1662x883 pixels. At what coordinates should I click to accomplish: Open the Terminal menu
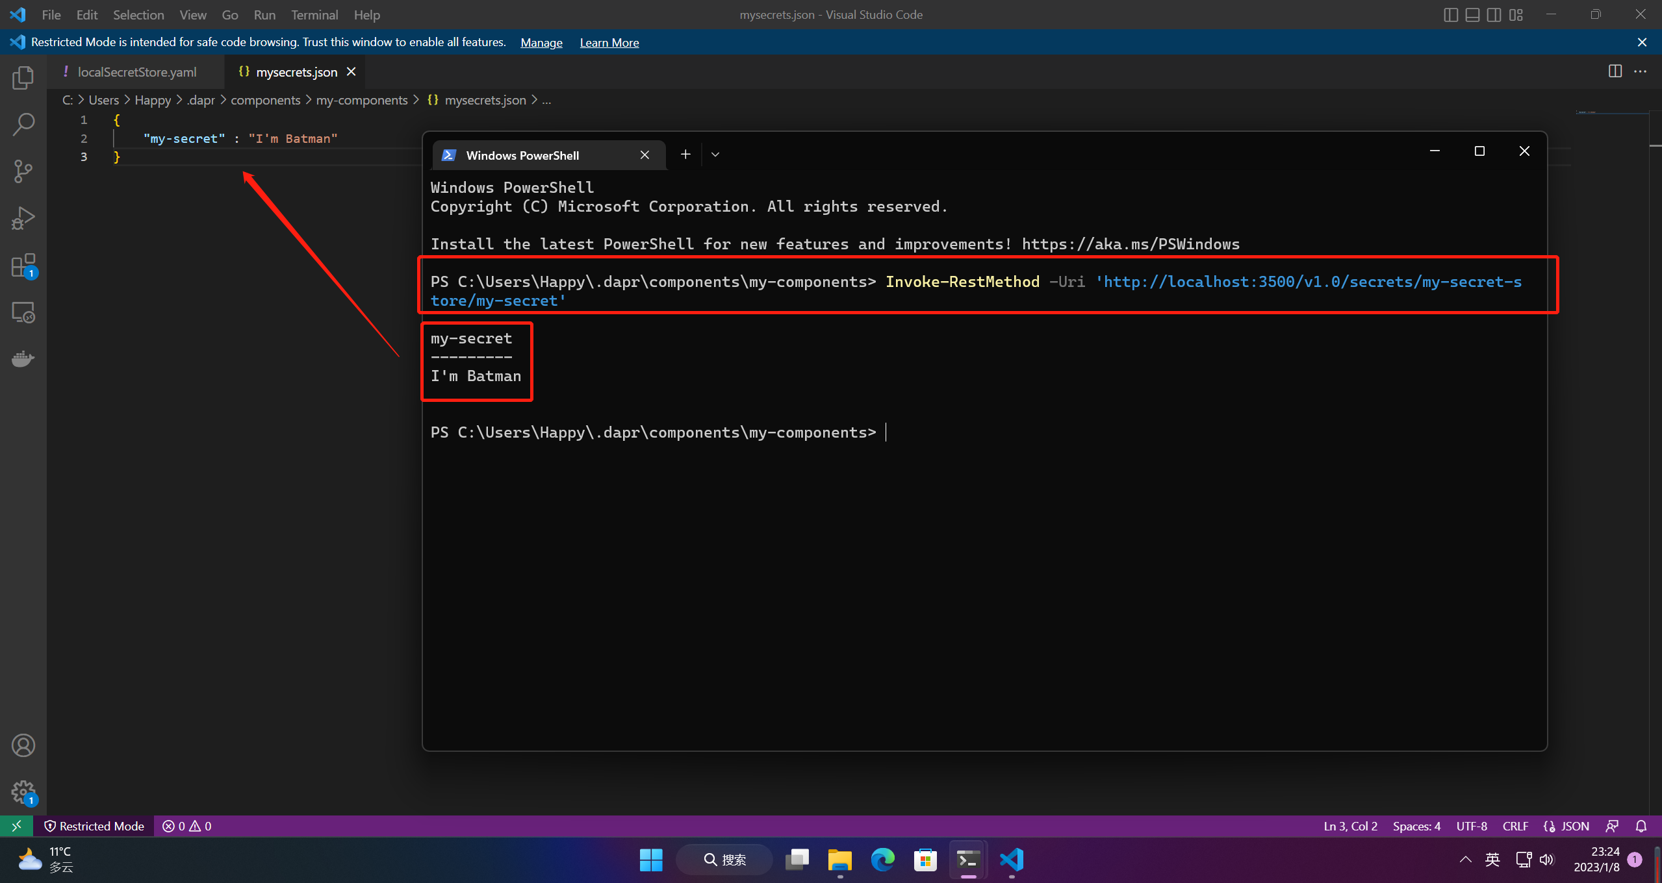click(x=314, y=15)
